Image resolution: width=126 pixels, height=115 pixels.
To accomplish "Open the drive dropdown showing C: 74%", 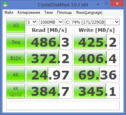I will pyautogui.click(x=92, y=22).
